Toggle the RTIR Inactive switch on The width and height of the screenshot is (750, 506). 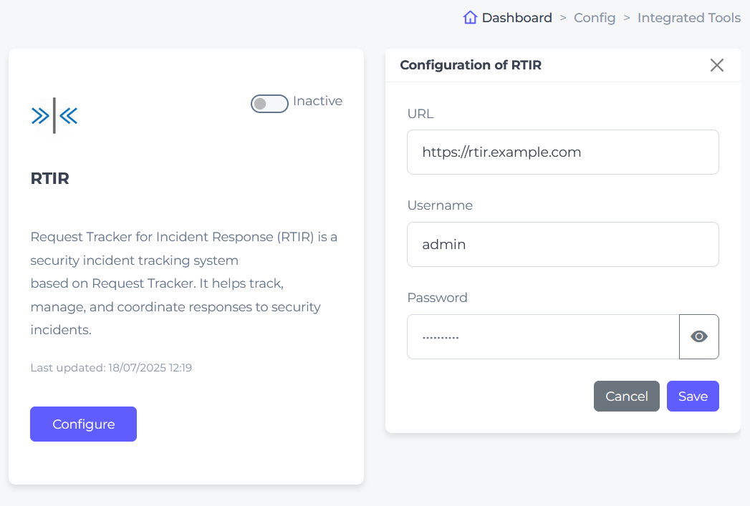[x=269, y=103]
